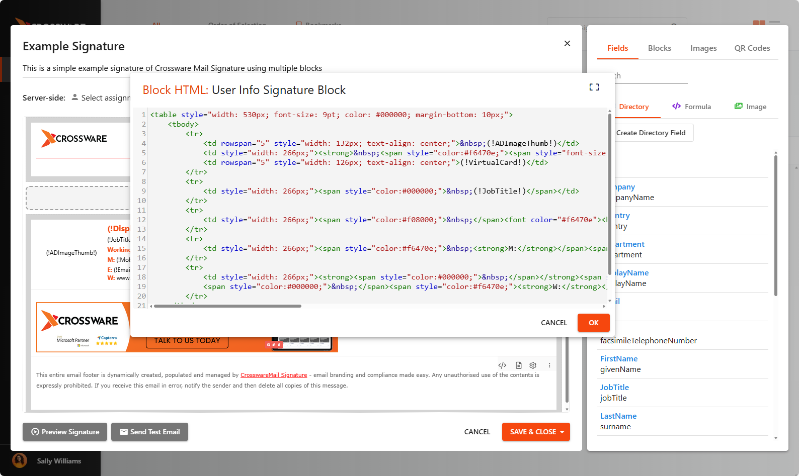Expand the HTML editor to fullscreen

pyautogui.click(x=594, y=87)
